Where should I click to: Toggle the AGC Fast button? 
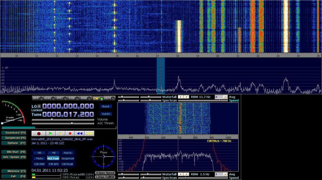pos(53,158)
